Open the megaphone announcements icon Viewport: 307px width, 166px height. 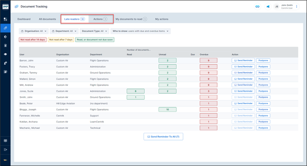point(268,6)
